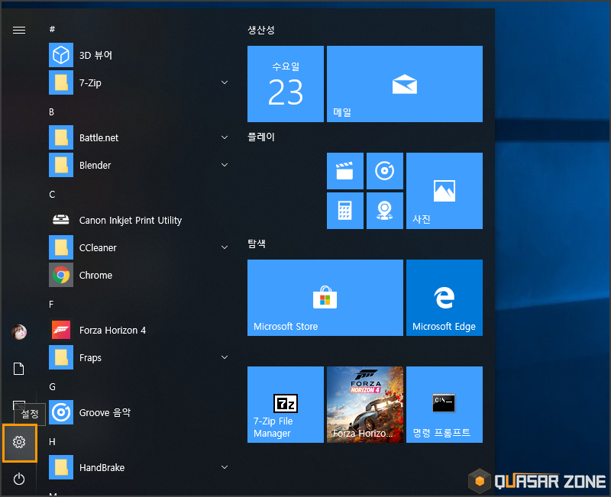Open Groove 음악 app icon
Image resolution: width=611 pixels, height=497 pixels.
61,412
